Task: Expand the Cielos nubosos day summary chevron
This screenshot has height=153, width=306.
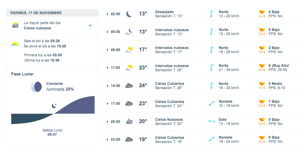Action: (90, 25)
